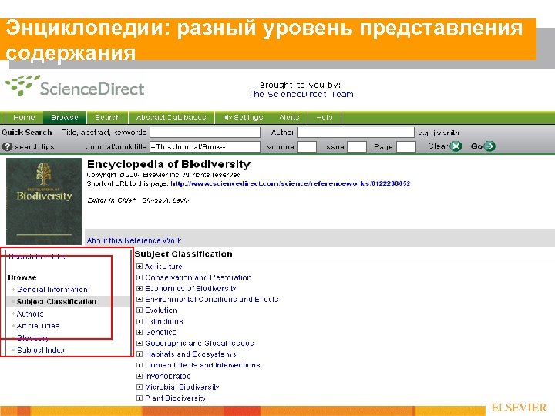Expand Habitats and Ecosystems category
The width and height of the screenshot is (555, 416).
tap(140, 354)
